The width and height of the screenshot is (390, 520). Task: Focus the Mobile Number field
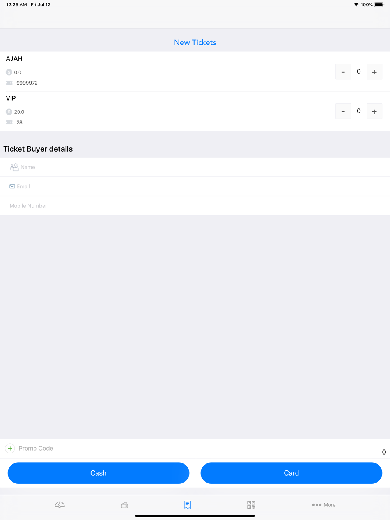pos(195,205)
